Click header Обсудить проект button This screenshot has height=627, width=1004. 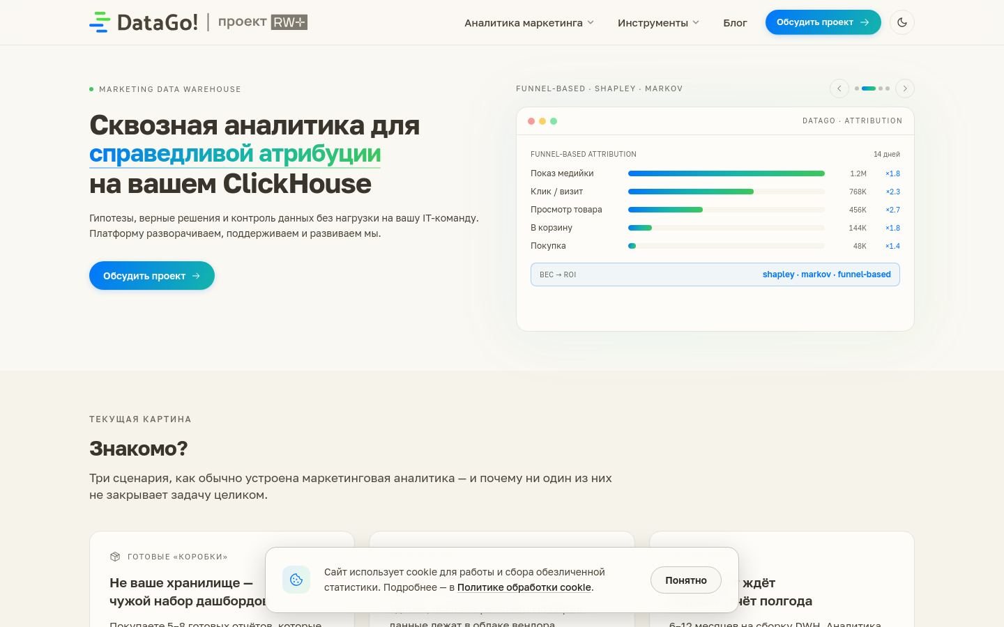[x=823, y=22]
